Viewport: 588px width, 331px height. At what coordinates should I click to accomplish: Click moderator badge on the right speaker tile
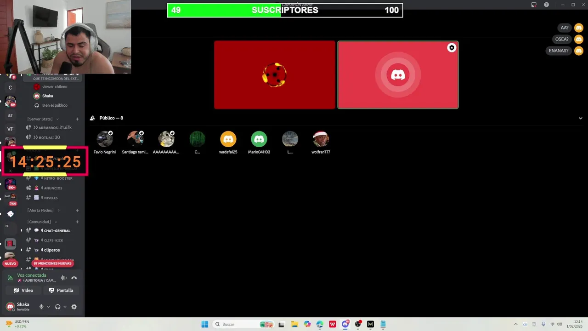pyautogui.click(x=452, y=48)
